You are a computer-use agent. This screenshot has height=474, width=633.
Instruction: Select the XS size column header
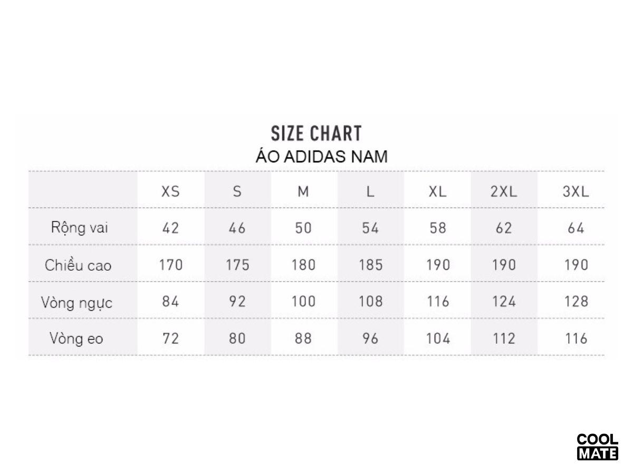(x=170, y=191)
